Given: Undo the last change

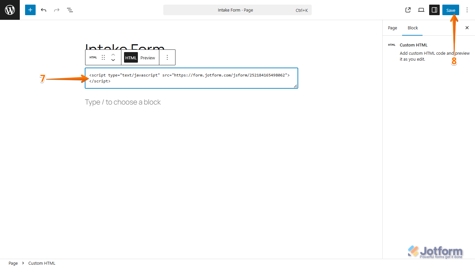Looking at the screenshot, I should pyautogui.click(x=44, y=10).
